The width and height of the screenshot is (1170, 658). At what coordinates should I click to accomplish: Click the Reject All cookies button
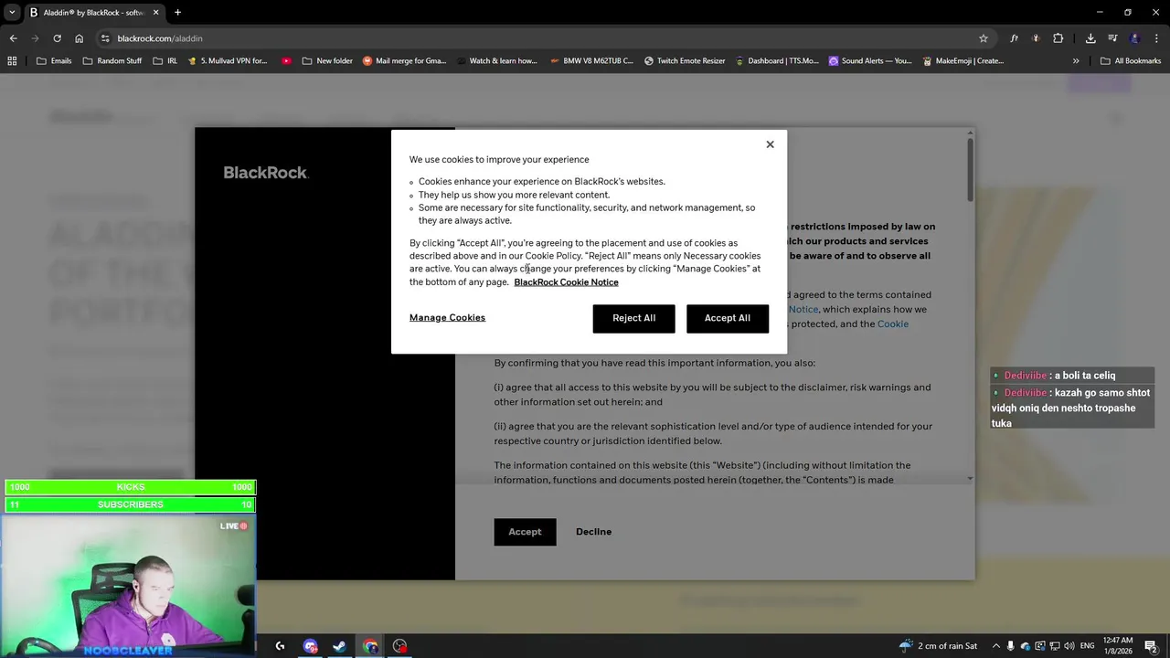[x=633, y=318]
